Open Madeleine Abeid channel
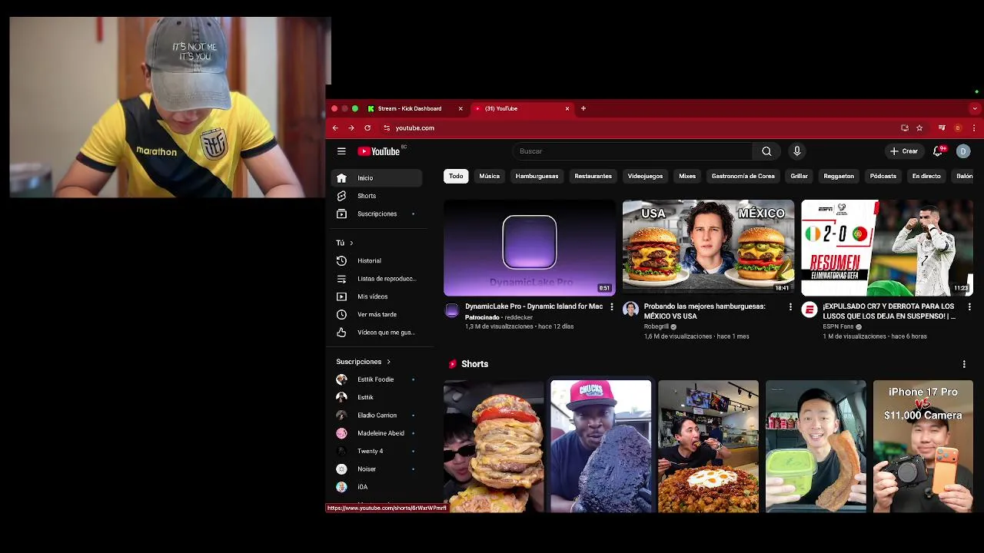The height and width of the screenshot is (553, 984). point(377,433)
